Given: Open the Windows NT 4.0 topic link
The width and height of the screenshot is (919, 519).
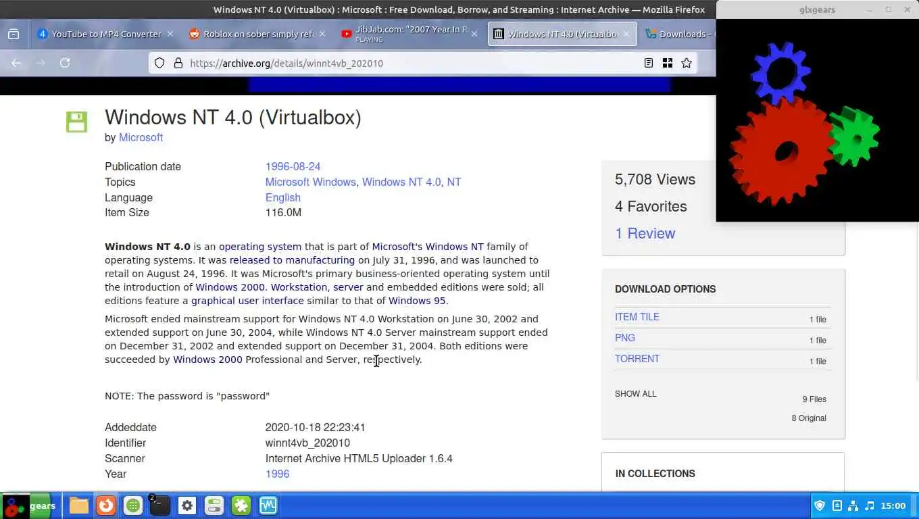Looking at the screenshot, I should [x=401, y=182].
